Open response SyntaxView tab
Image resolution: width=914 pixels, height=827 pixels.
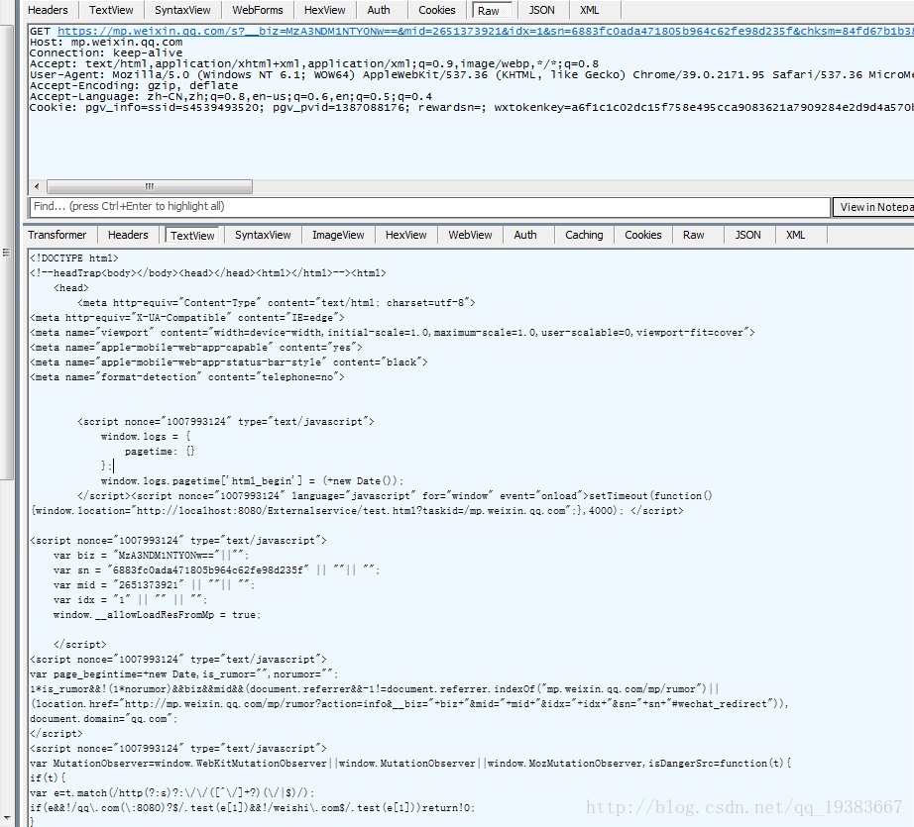pyautogui.click(x=263, y=235)
